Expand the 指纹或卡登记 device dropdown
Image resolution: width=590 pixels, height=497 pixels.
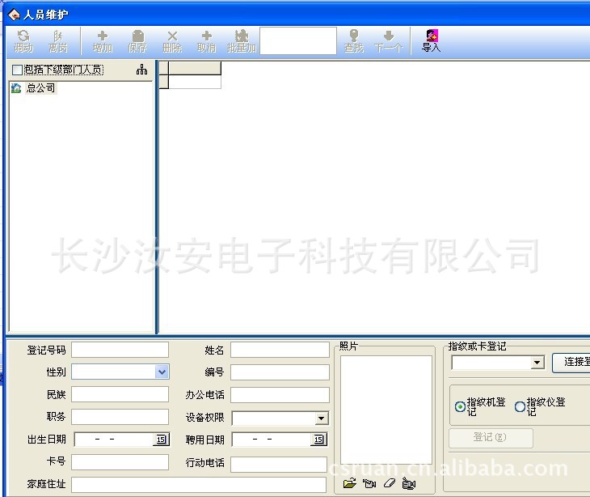(x=537, y=363)
